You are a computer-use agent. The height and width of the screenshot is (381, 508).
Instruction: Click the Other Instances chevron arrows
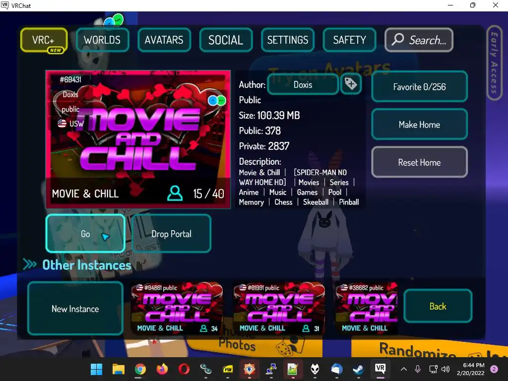click(x=29, y=265)
